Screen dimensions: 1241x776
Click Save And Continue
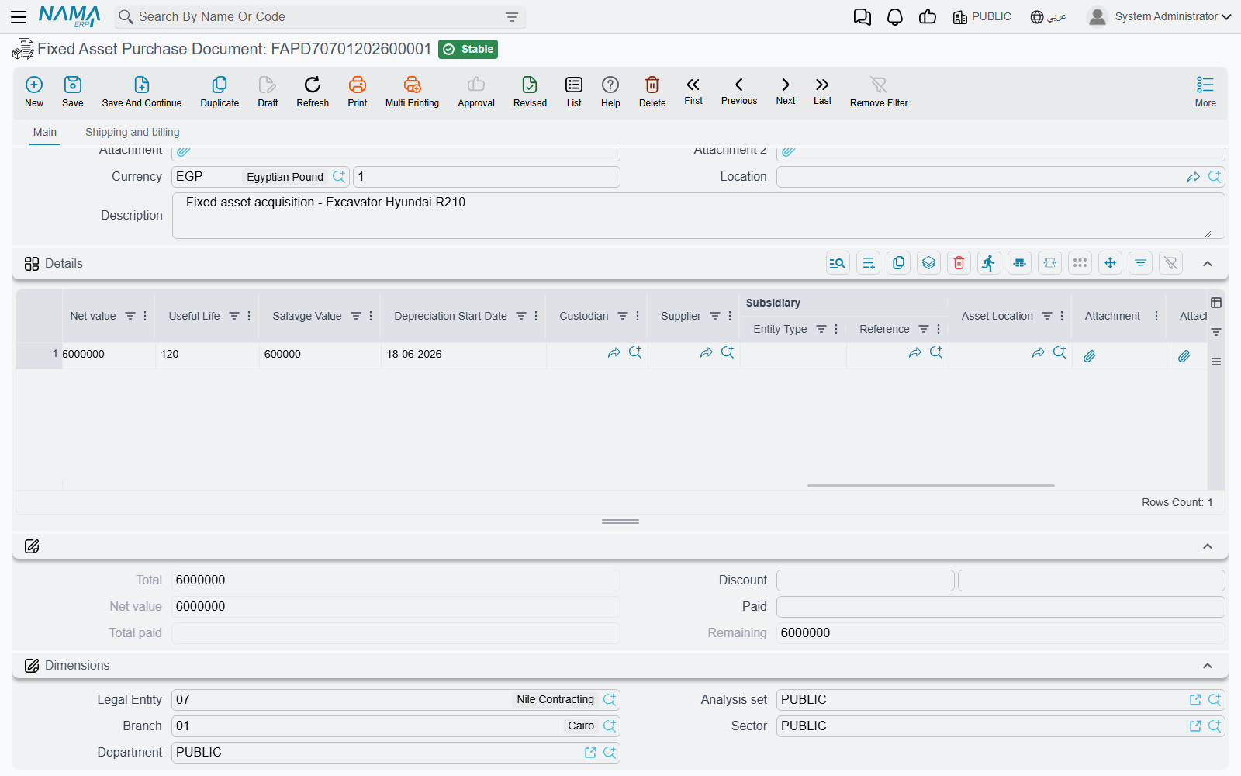point(142,91)
